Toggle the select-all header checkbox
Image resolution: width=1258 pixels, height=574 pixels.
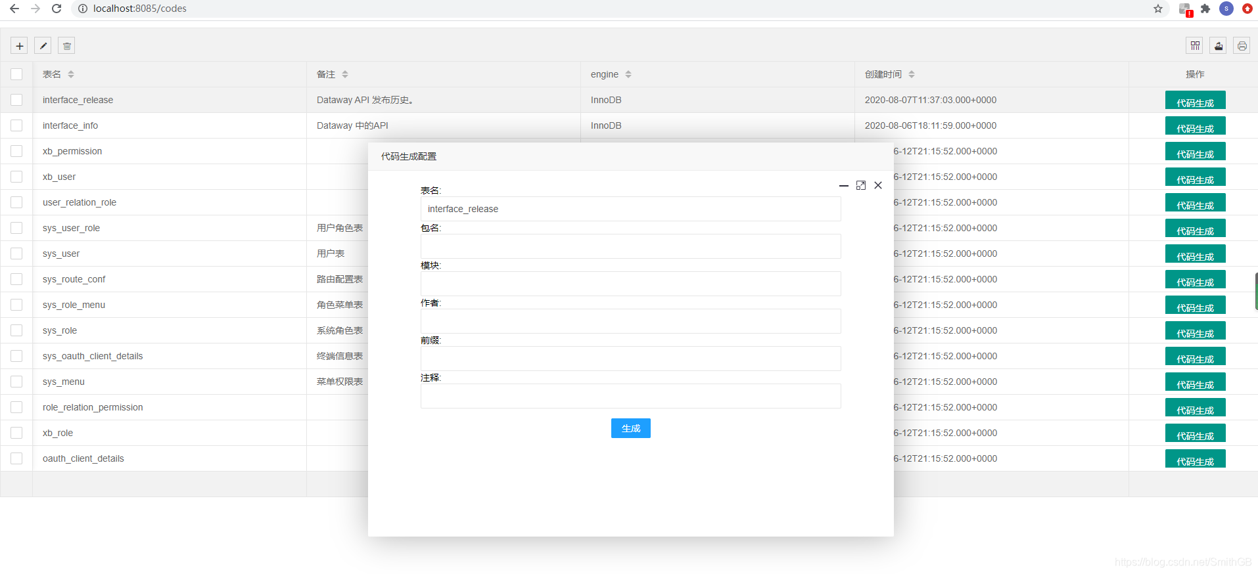coord(16,74)
